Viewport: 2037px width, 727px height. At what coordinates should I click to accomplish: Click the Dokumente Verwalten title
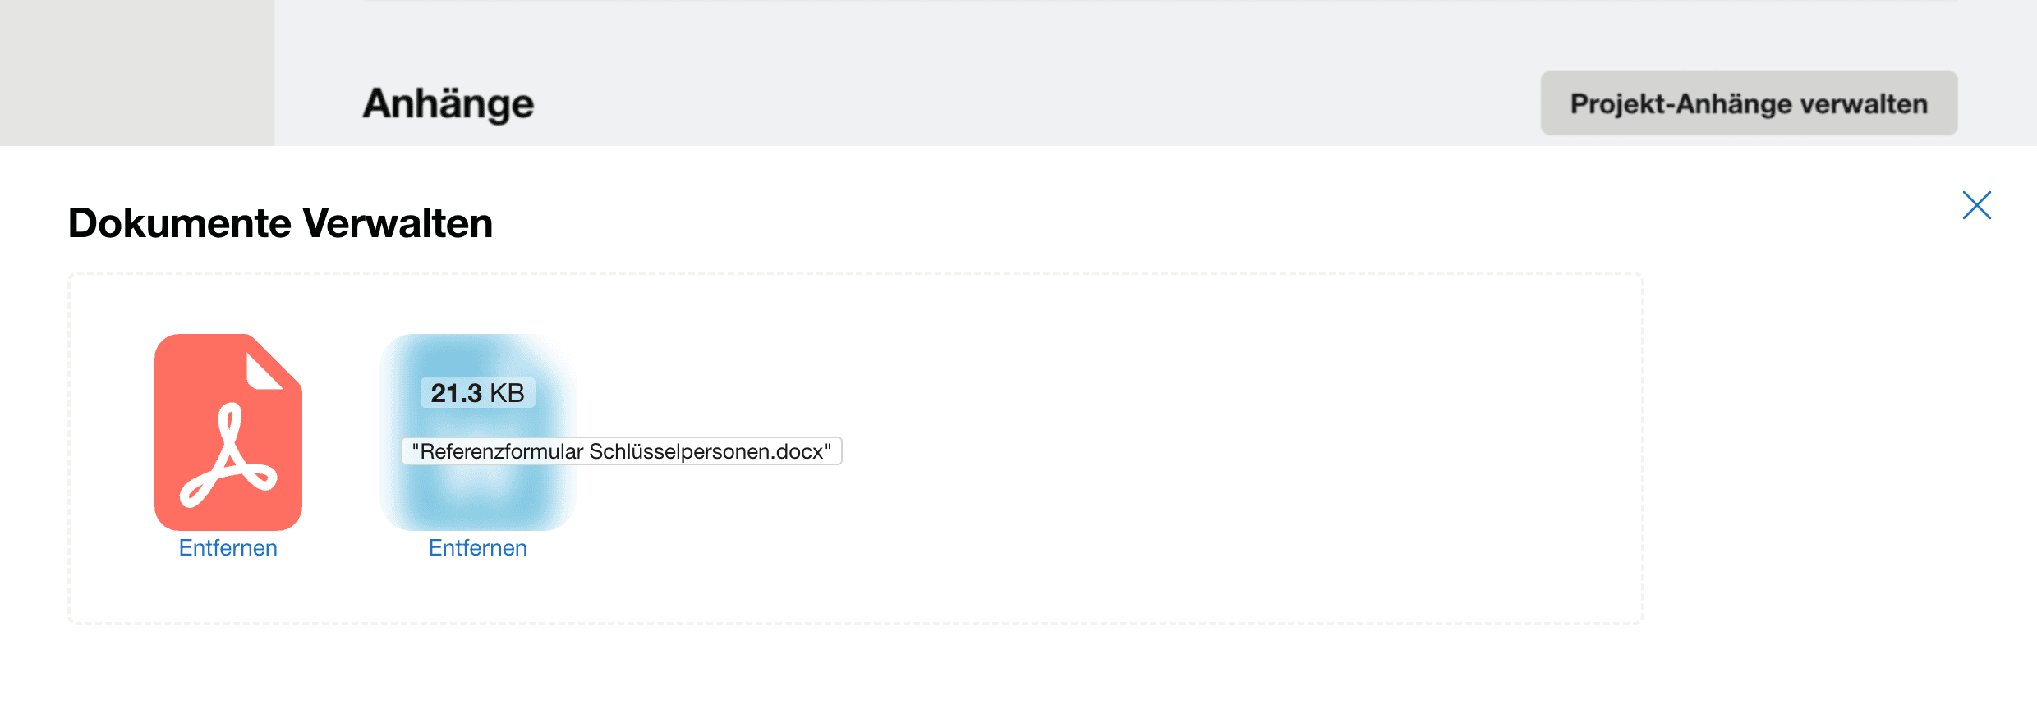coord(280,223)
